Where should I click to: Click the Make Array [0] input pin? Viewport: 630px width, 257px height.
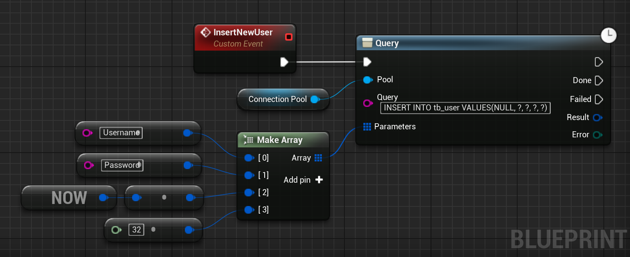click(x=249, y=158)
